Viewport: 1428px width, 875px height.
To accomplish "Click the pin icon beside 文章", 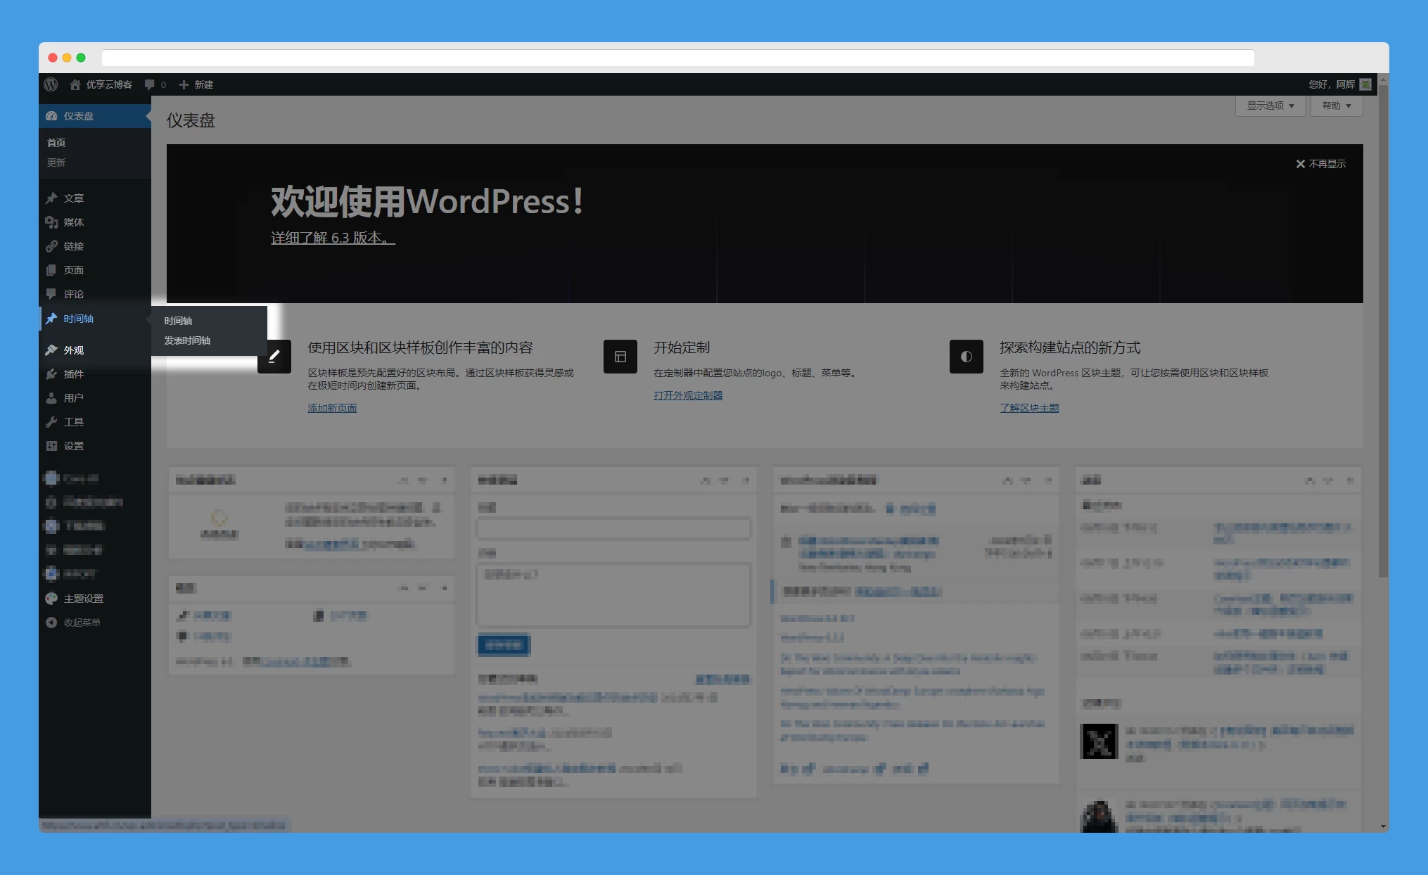I will tap(51, 198).
